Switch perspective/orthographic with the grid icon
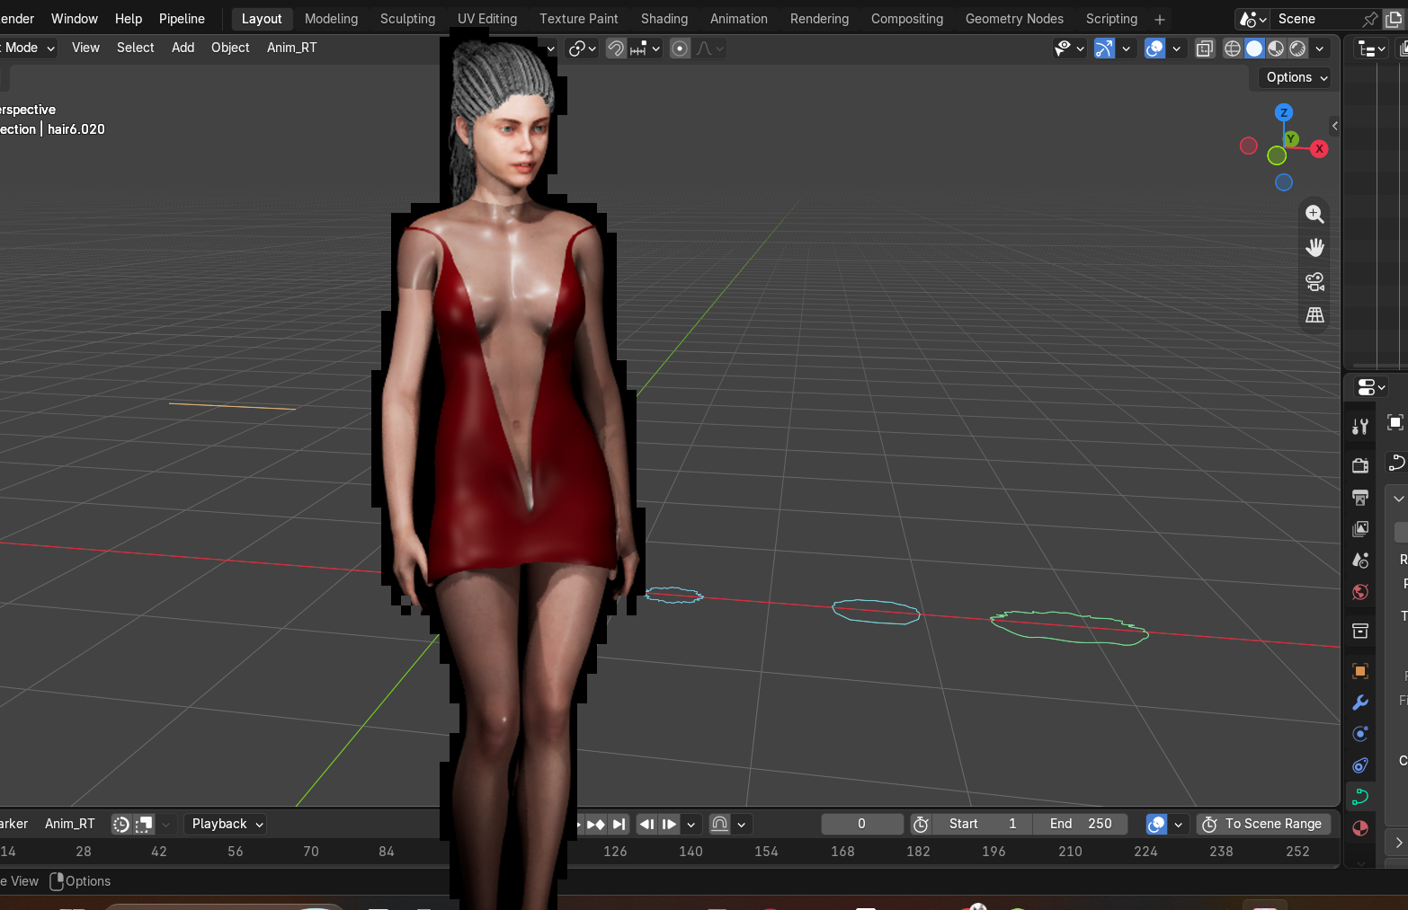The height and width of the screenshot is (910, 1408). [1314, 315]
